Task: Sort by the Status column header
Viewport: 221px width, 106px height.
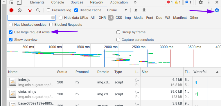Action: click(x=65, y=72)
